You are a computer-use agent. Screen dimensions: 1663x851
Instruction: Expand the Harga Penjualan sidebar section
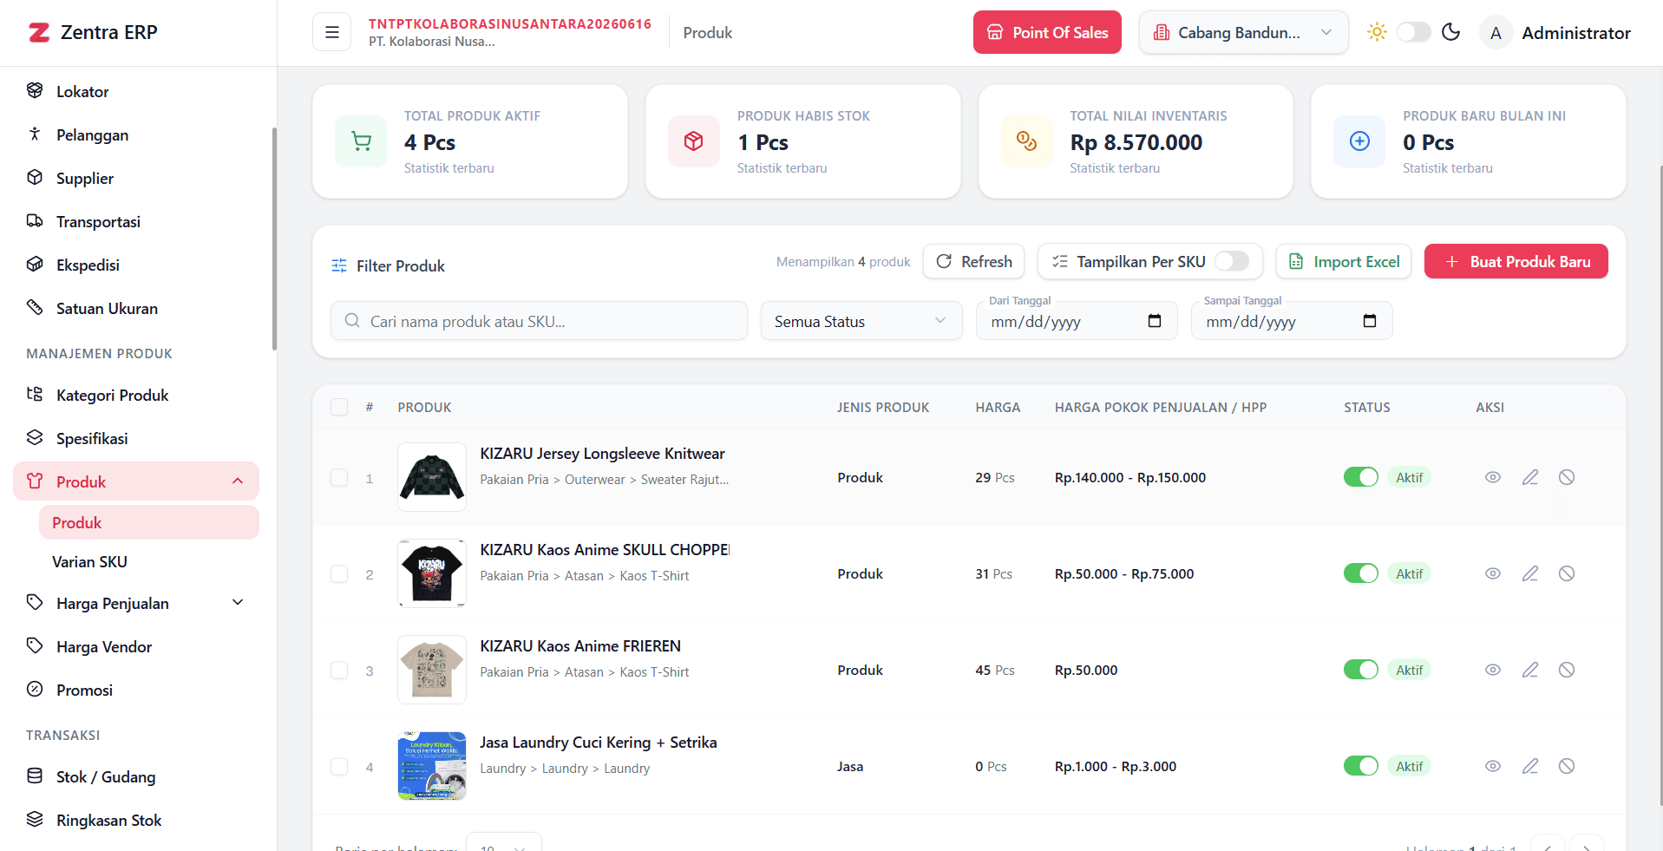pos(238,603)
